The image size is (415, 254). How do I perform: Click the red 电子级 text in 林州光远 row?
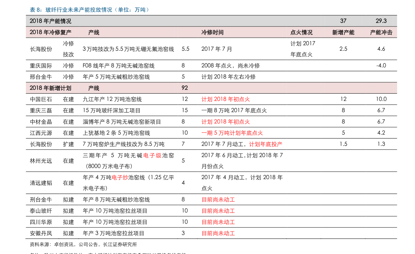(152, 155)
